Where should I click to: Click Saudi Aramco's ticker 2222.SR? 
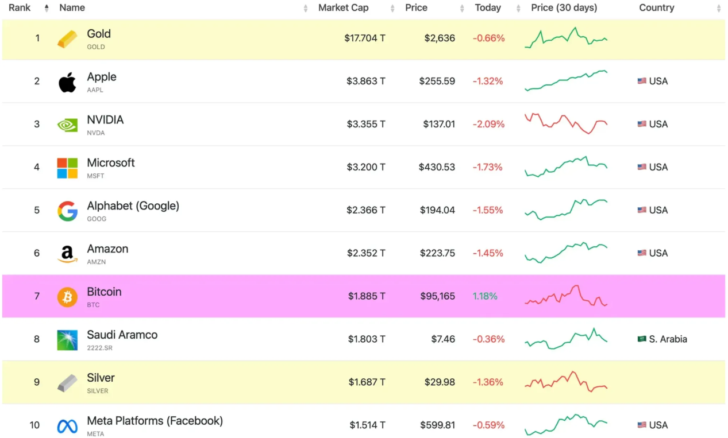point(100,348)
